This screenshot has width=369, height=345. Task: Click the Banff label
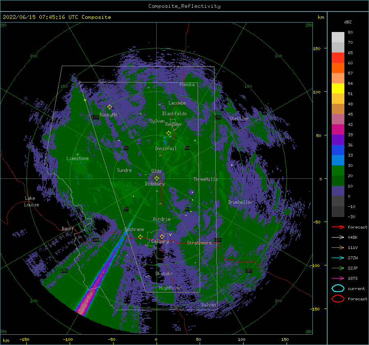point(68,228)
